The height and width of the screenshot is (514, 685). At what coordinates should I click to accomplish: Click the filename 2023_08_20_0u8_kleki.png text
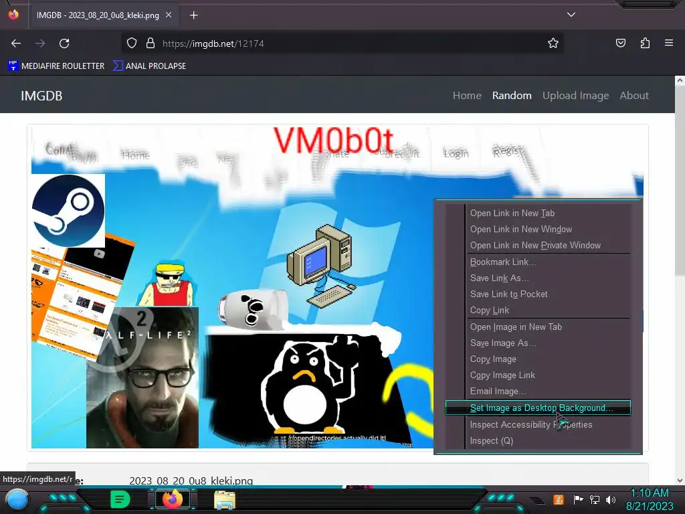pyautogui.click(x=191, y=481)
